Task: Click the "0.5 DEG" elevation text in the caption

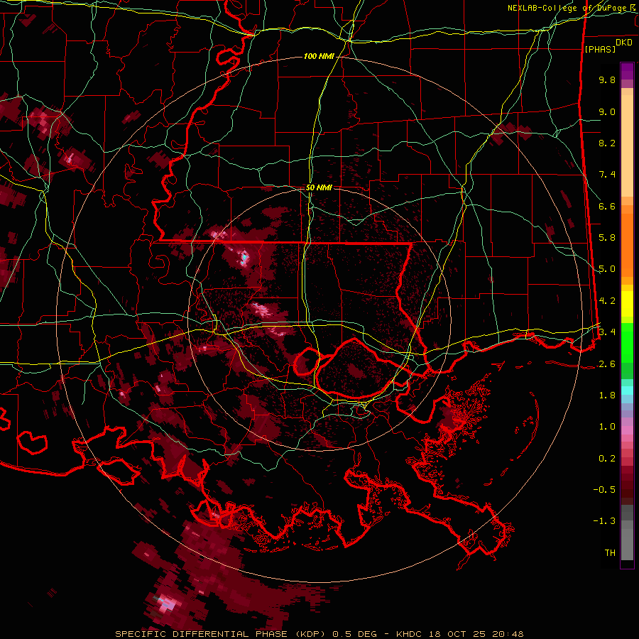Action: pos(354,634)
